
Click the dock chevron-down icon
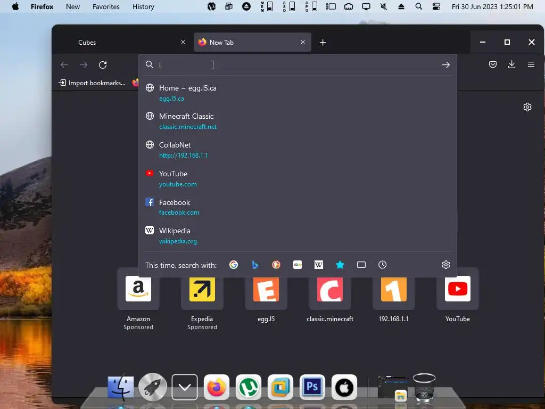(185, 387)
